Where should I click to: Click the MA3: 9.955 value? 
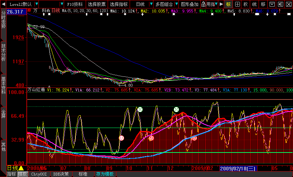point(184,11)
